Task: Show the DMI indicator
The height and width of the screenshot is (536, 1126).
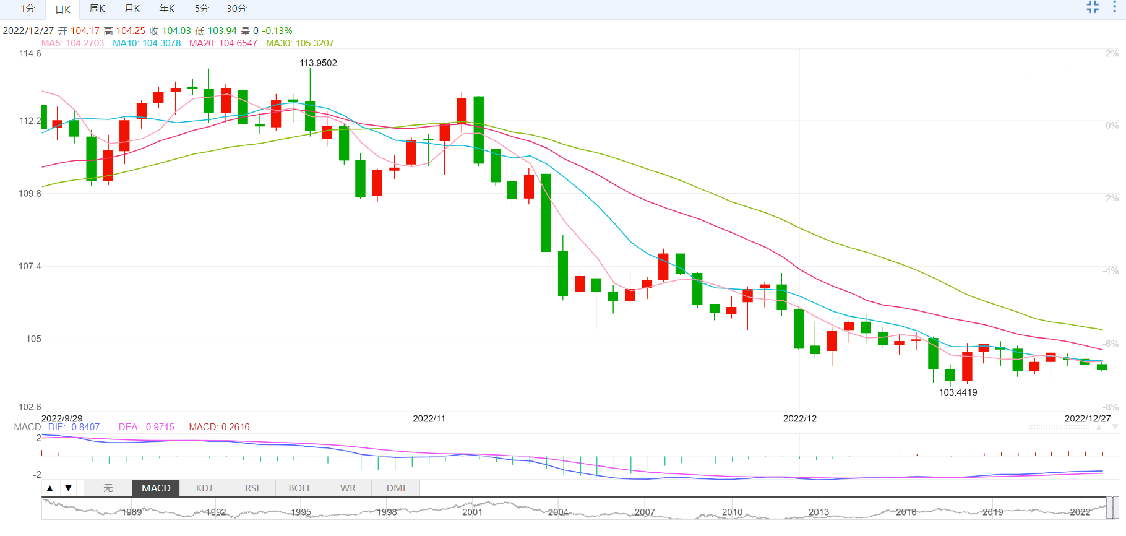Action: click(396, 488)
